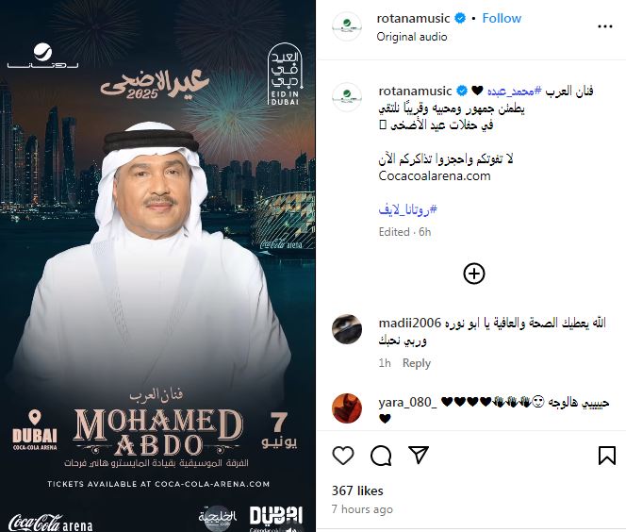
Task: Click the Mohamed Abdo concert poster image
Action: point(157,266)
